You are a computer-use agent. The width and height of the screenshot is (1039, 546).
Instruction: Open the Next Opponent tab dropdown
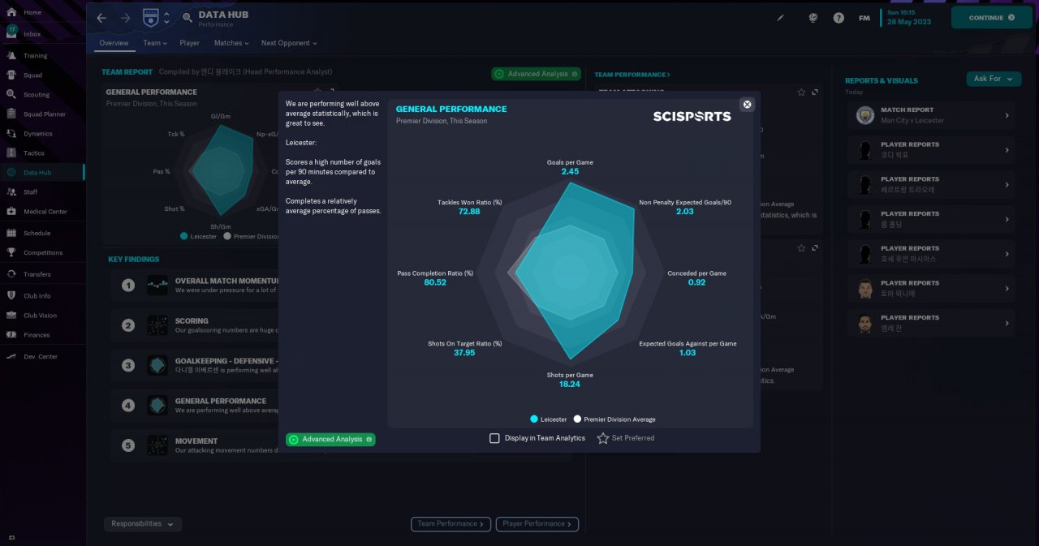[x=289, y=43]
